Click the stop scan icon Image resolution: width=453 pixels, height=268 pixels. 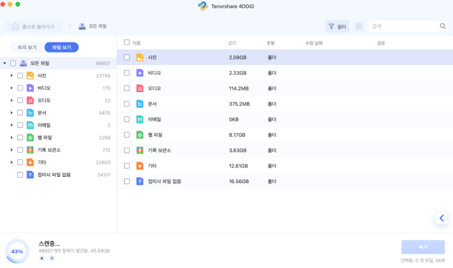pos(42,258)
